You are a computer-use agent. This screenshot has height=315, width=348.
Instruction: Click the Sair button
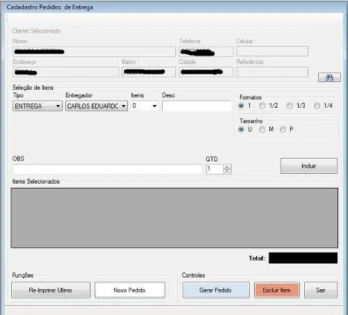321,290
